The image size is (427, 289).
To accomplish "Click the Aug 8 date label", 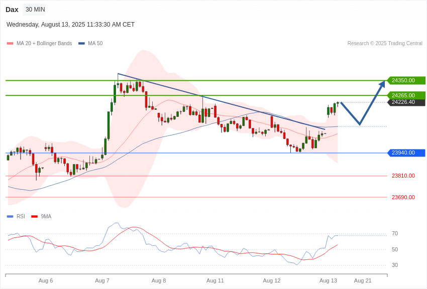I will coord(159,281).
